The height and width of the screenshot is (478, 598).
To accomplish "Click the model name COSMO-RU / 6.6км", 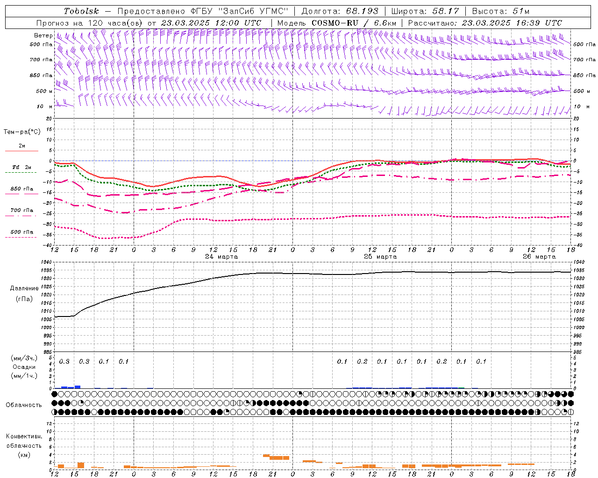I will [x=354, y=23].
